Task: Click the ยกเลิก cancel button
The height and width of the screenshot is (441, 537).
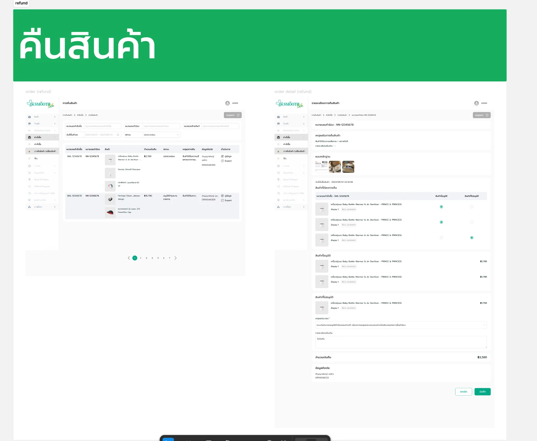Action: [464, 392]
